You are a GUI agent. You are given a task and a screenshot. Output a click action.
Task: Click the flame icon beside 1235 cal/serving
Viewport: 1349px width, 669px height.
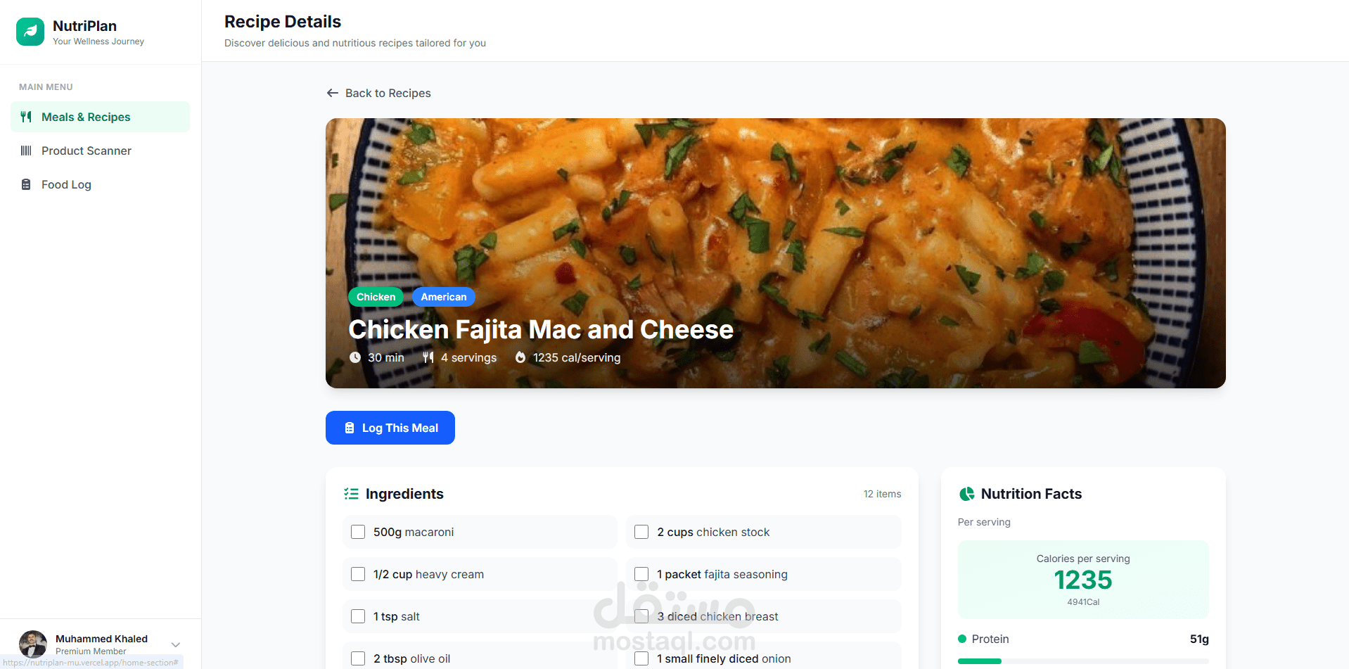click(520, 357)
